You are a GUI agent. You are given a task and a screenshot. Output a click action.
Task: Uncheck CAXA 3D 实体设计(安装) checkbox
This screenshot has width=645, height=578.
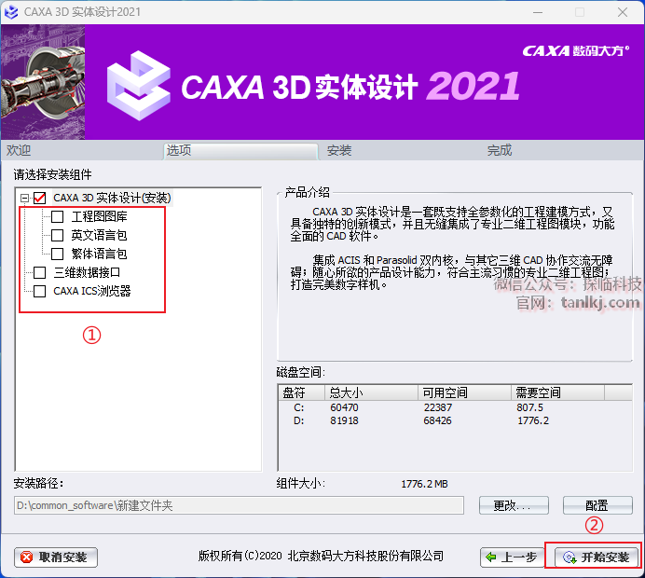[39, 198]
